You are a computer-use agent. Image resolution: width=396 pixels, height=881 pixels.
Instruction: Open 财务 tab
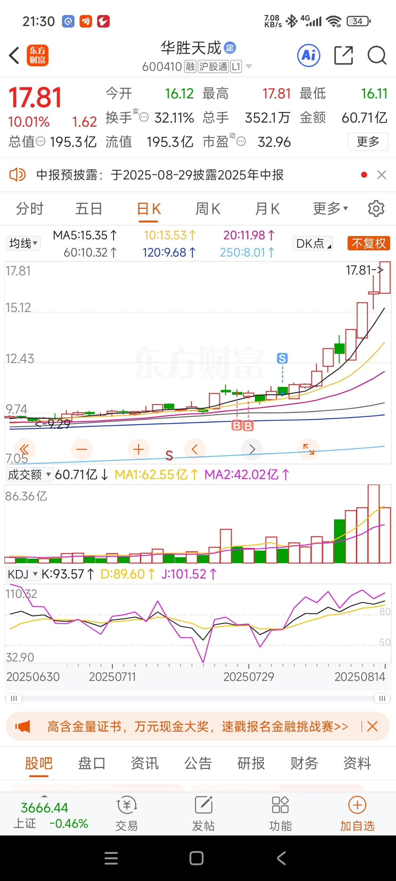click(304, 764)
